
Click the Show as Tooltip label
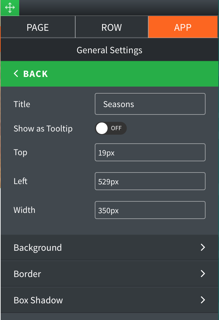pyautogui.click(x=43, y=129)
